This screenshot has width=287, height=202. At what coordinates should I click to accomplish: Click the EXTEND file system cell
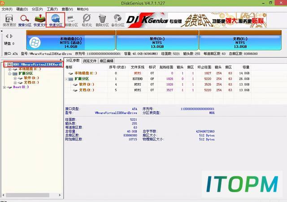pyautogui.click(x=138, y=79)
